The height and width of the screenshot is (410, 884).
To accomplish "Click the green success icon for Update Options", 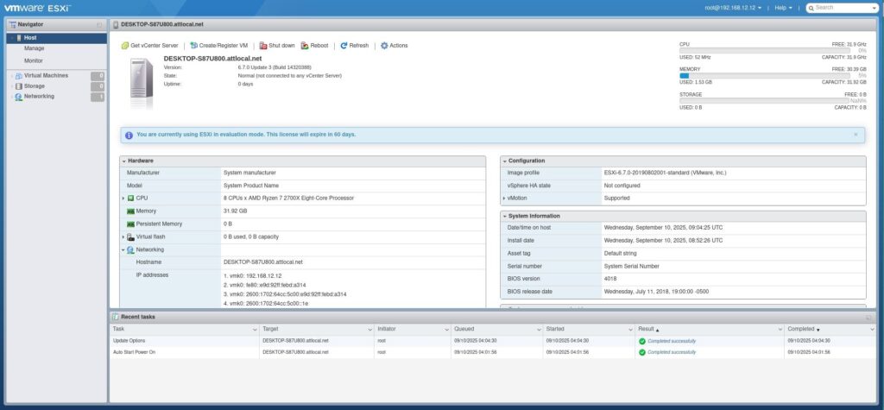I will (642, 341).
